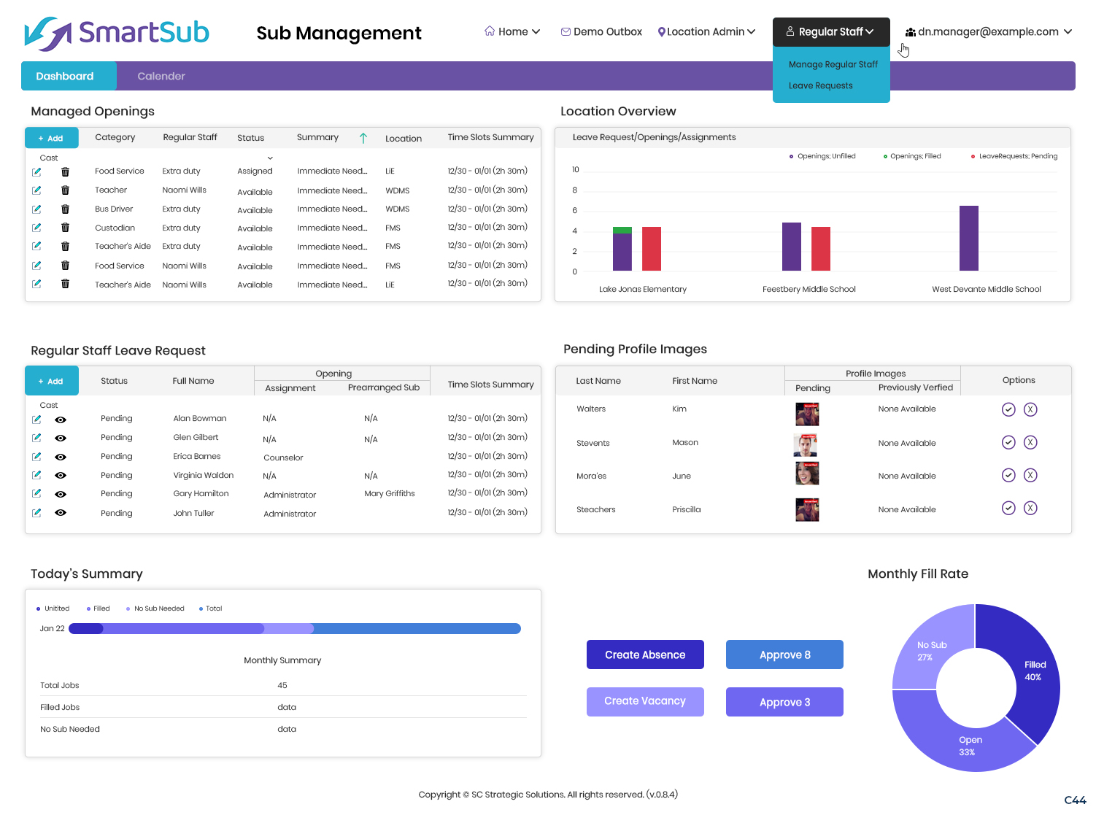
Task: Click the Jan 22 summary progress bar
Action: (295, 628)
